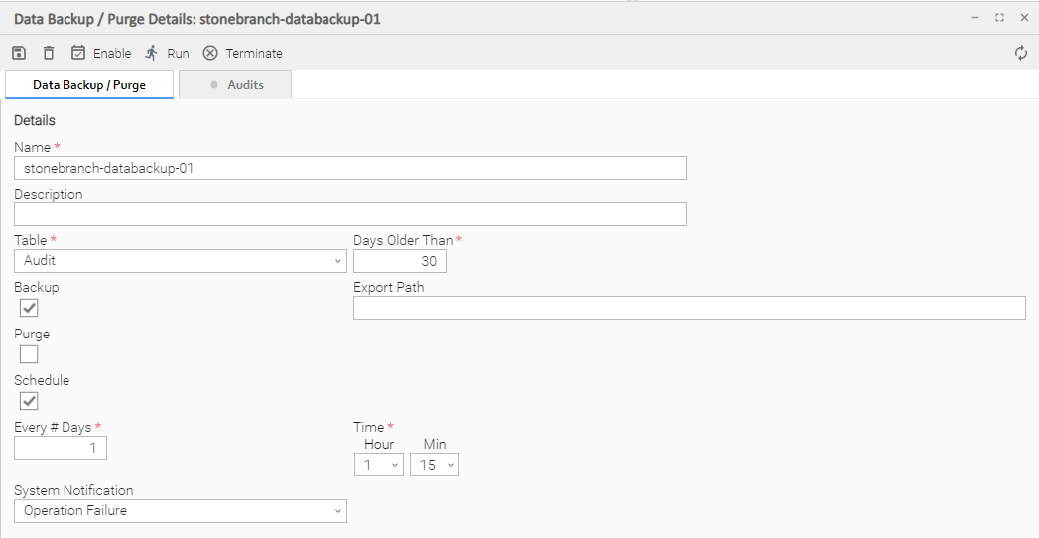Click the Terminate circled-X icon
1039x538 pixels.
click(x=210, y=53)
